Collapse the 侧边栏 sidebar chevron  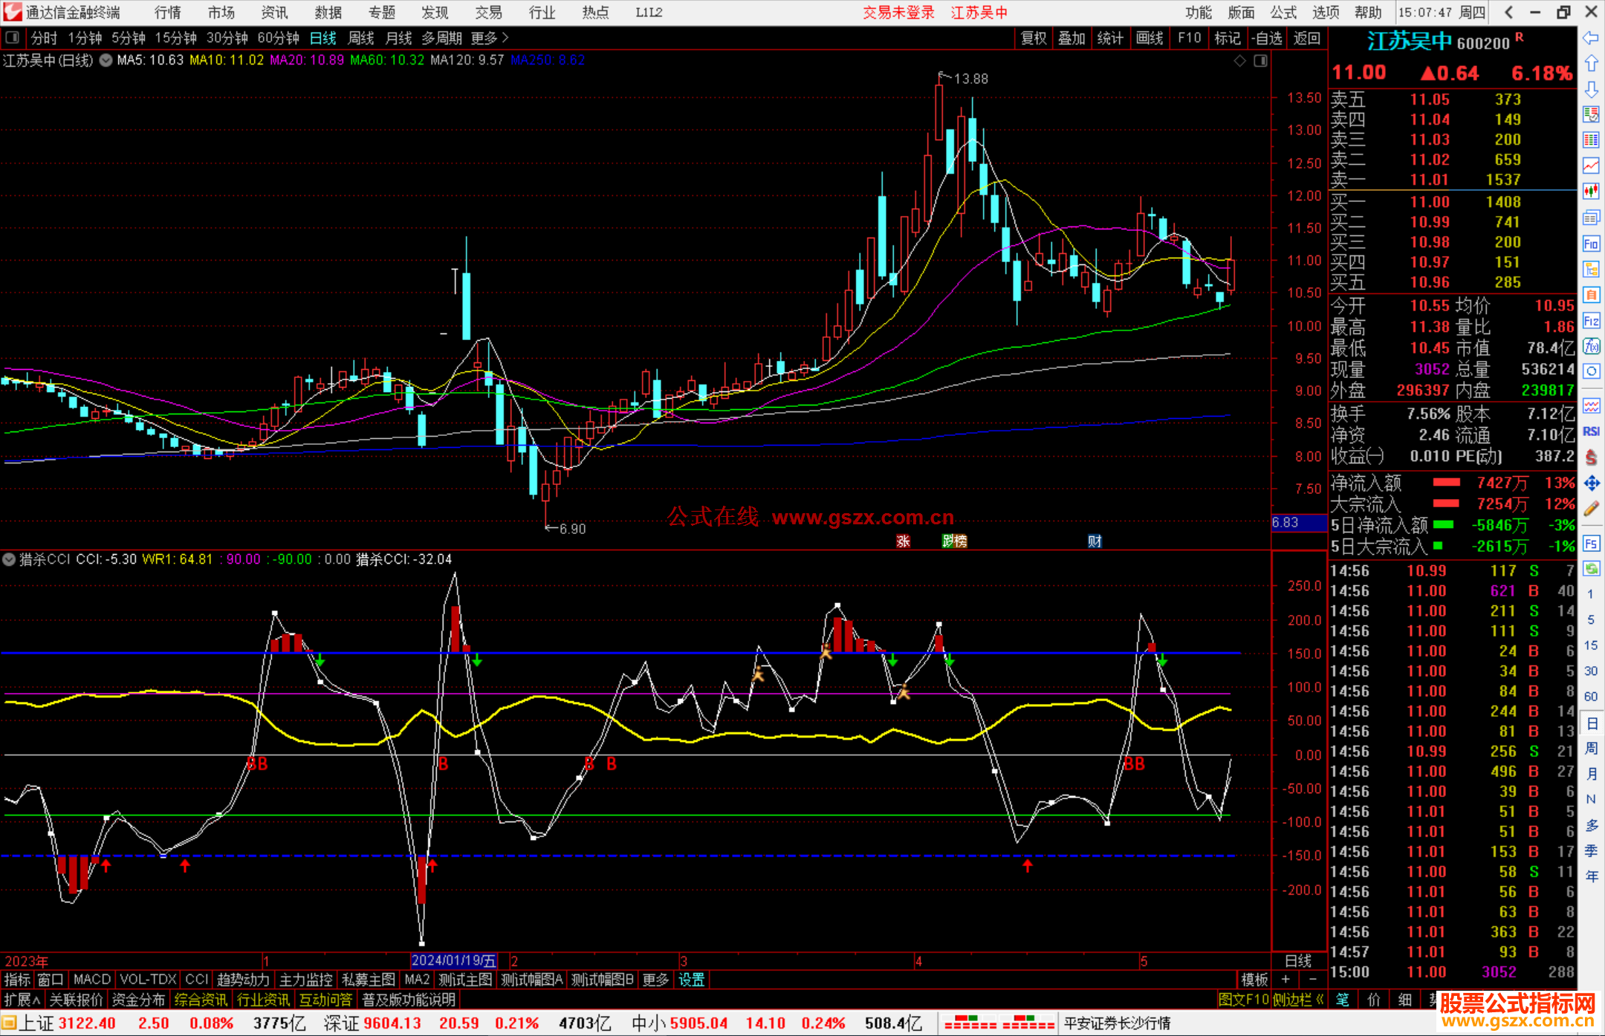click(x=1320, y=1000)
